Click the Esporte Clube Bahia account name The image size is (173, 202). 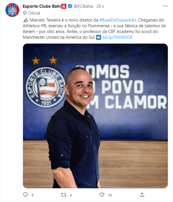point(42,6)
